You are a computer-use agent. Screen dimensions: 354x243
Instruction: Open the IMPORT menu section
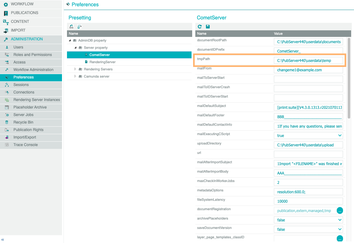pos(18,30)
